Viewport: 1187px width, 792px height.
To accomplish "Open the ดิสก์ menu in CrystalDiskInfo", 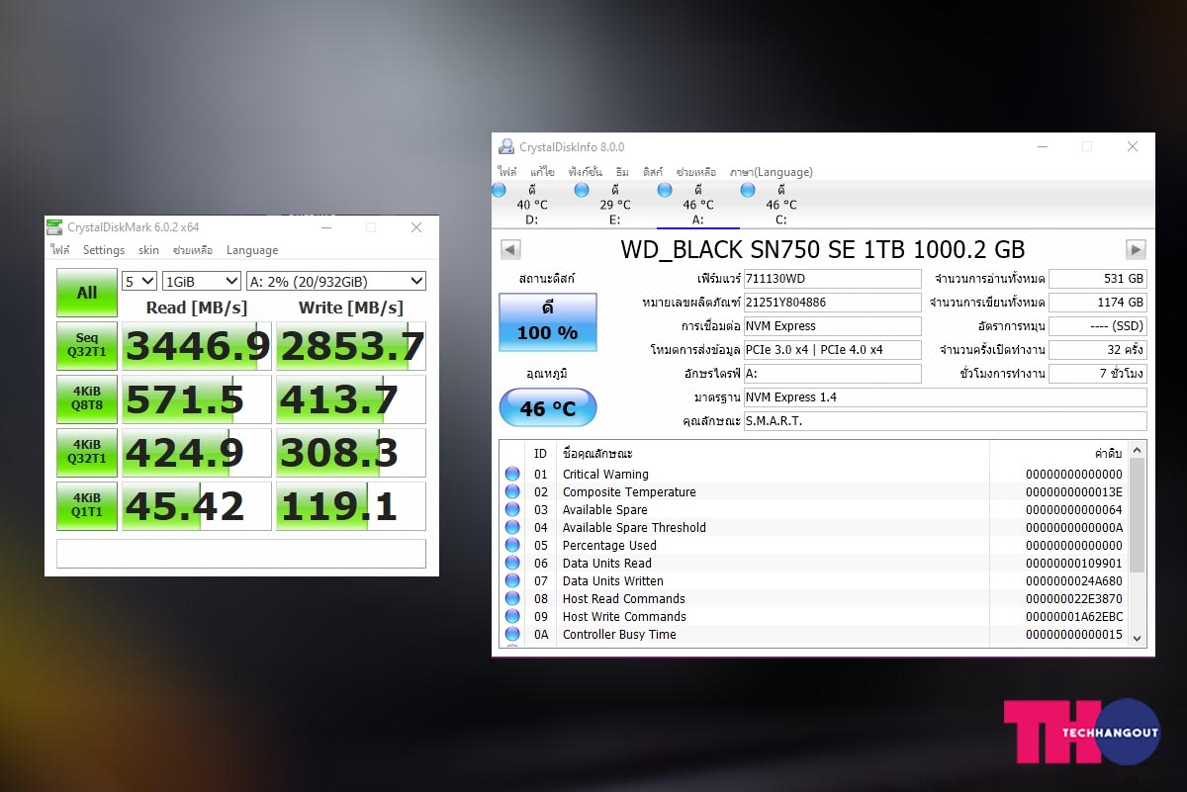I will [x=653, y=172].
